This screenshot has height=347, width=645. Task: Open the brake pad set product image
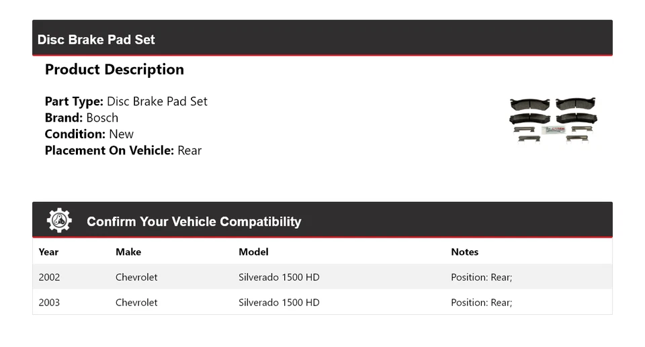554,119
